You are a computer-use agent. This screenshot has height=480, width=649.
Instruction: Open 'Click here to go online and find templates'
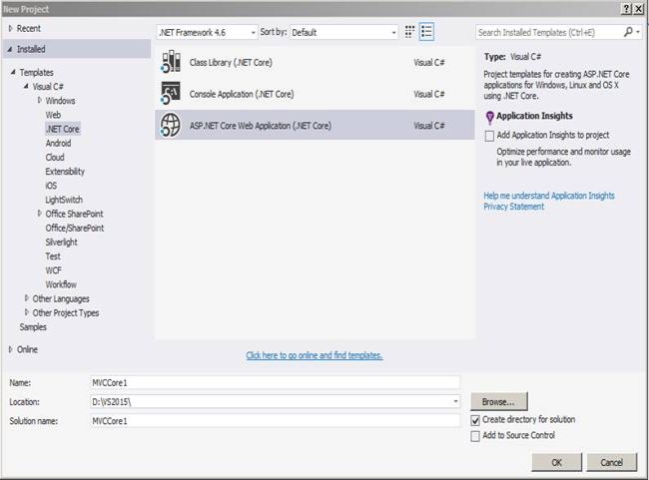(315, 355)
